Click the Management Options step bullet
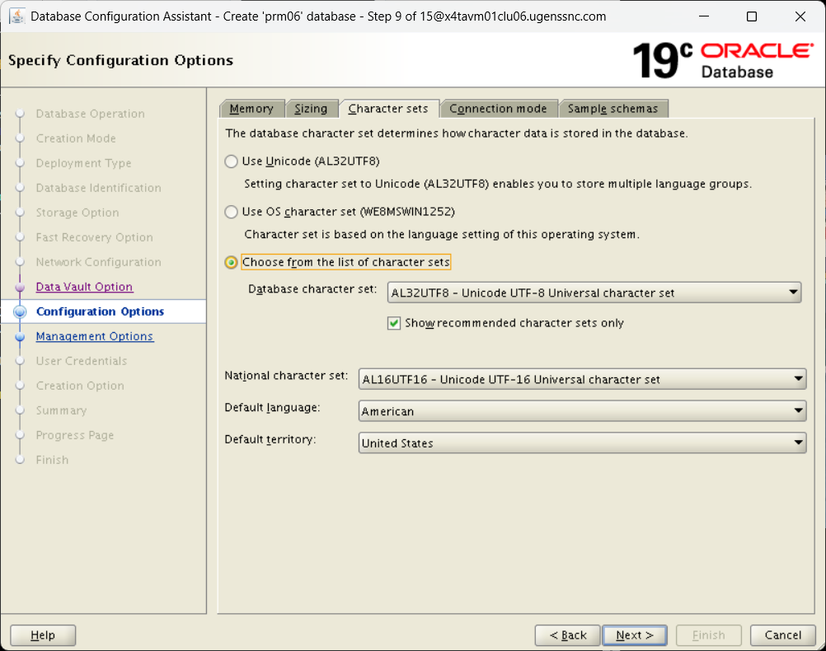This screenshot has height=651, width=826. tap(20, 336)
